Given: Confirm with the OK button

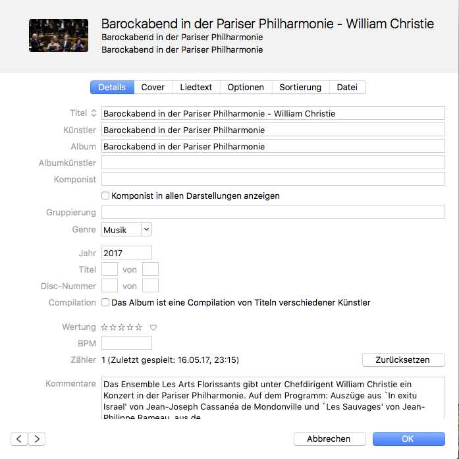Looking at the screenshot, I should click(408, 439).
